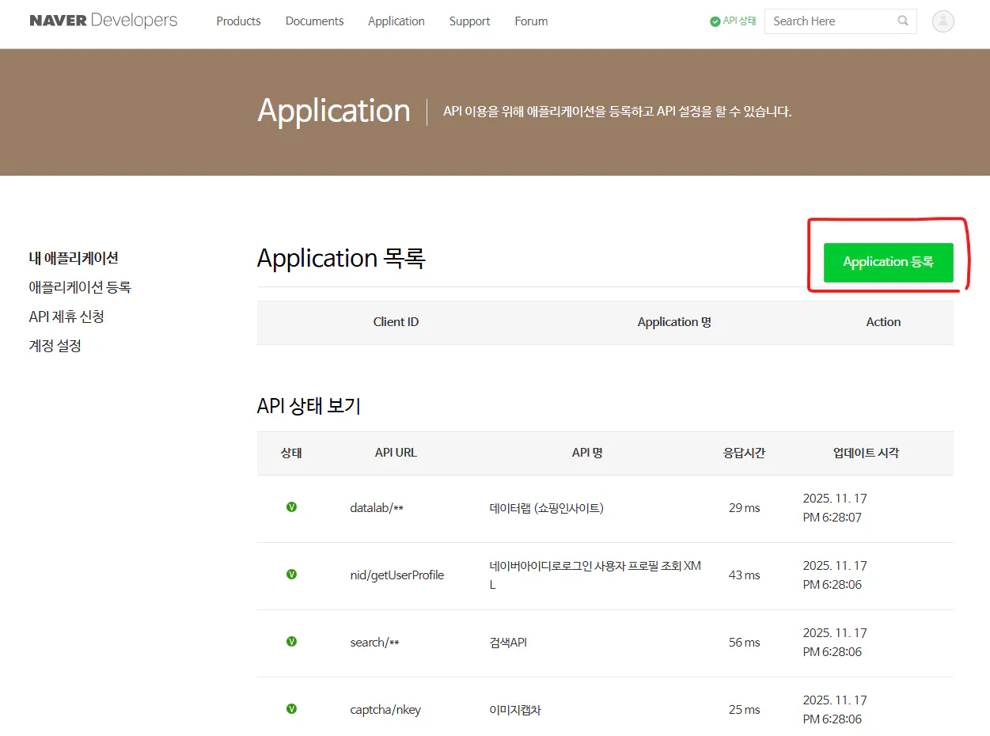Open the user profile avatar
Viewport: 990px width, 736px height.
pos(943,21)
